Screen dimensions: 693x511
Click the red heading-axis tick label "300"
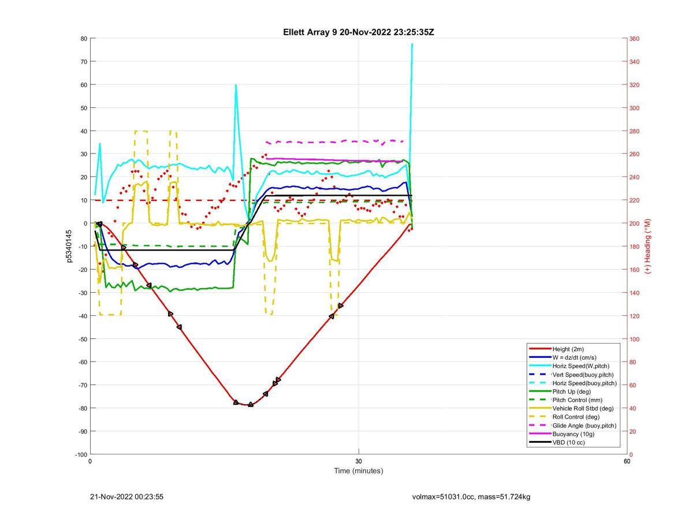[x=634, y=108]
